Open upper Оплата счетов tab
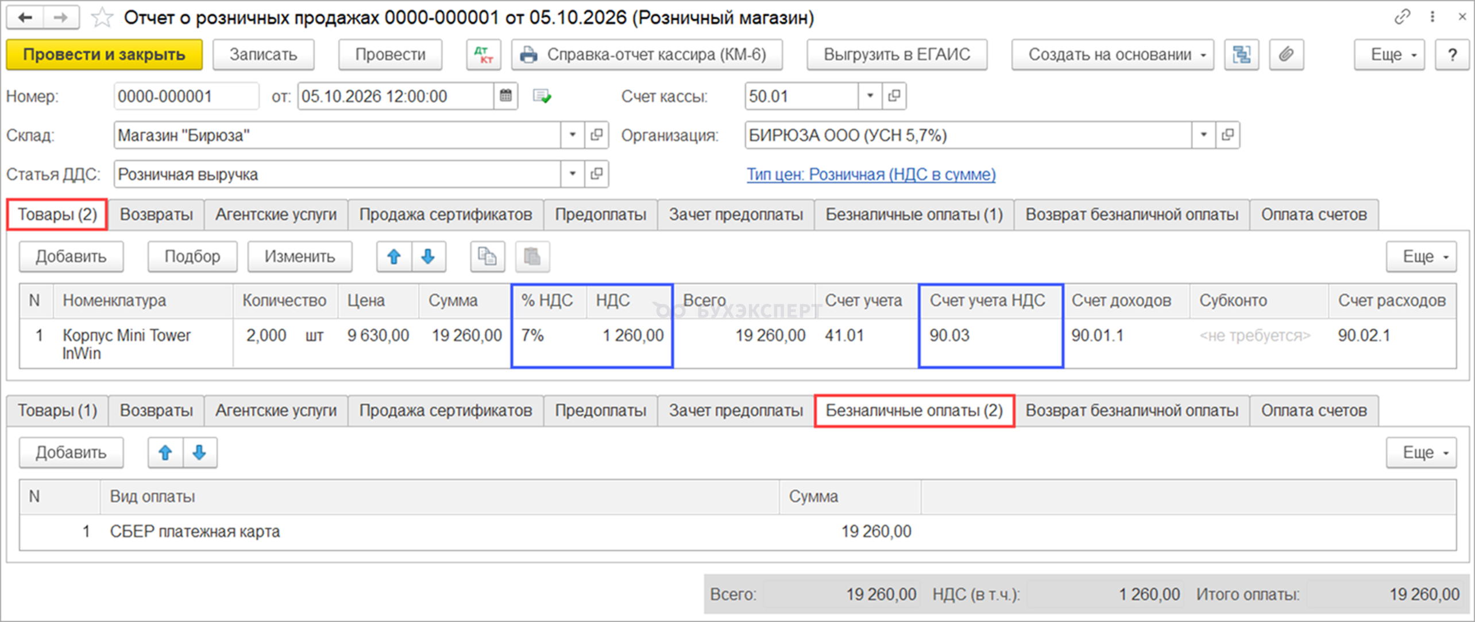Screen dimensions: 1475x622 click(x=1314, y=215)
